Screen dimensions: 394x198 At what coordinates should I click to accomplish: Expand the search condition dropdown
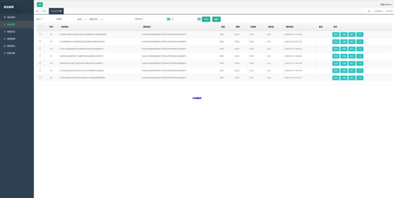point(95,19)
